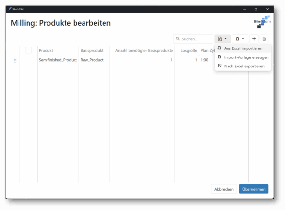This screenshot has height=210, width=285.
Task: Open the clipboard paste dropdown
Action: click(x=239, y=38)
